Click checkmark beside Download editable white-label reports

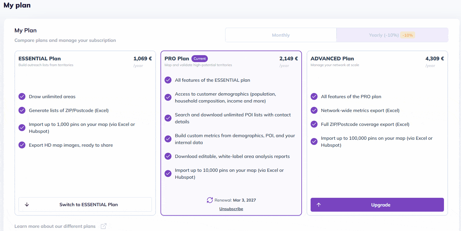tap(168, 156)
